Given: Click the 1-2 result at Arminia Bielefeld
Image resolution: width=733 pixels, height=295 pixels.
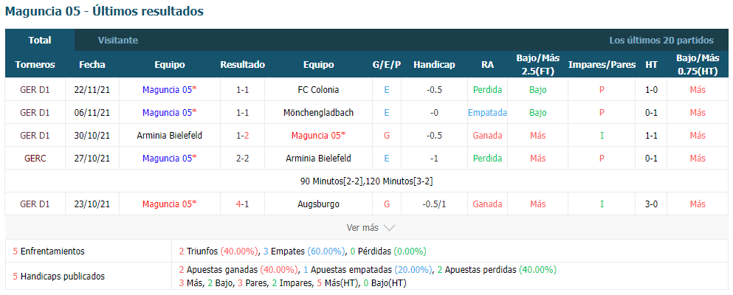Looking at the screenshot, I should click(x=243, y=136).
